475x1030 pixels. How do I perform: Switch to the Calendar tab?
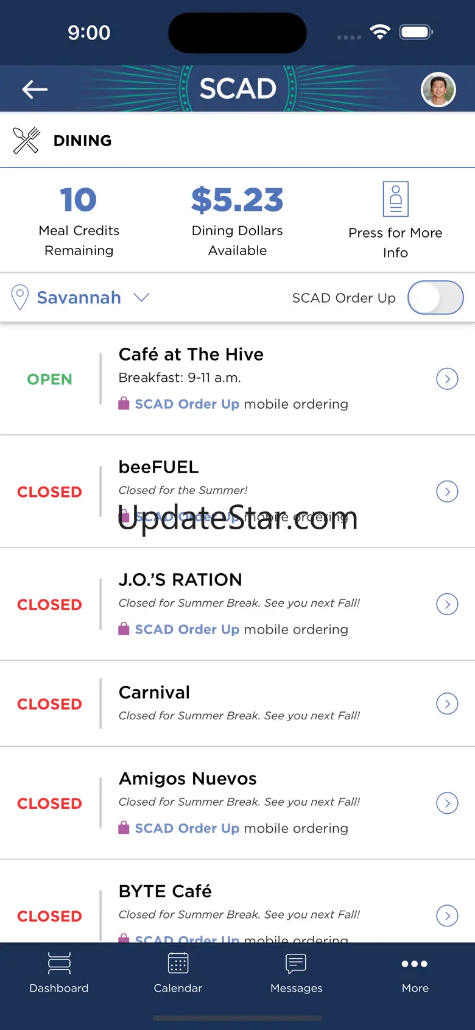178,973
